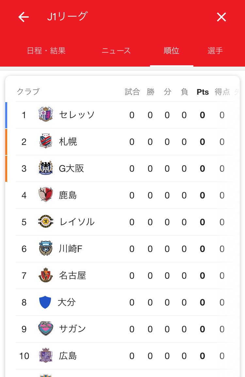
Task: Select the 順位 tab
Action: (171, 51)
